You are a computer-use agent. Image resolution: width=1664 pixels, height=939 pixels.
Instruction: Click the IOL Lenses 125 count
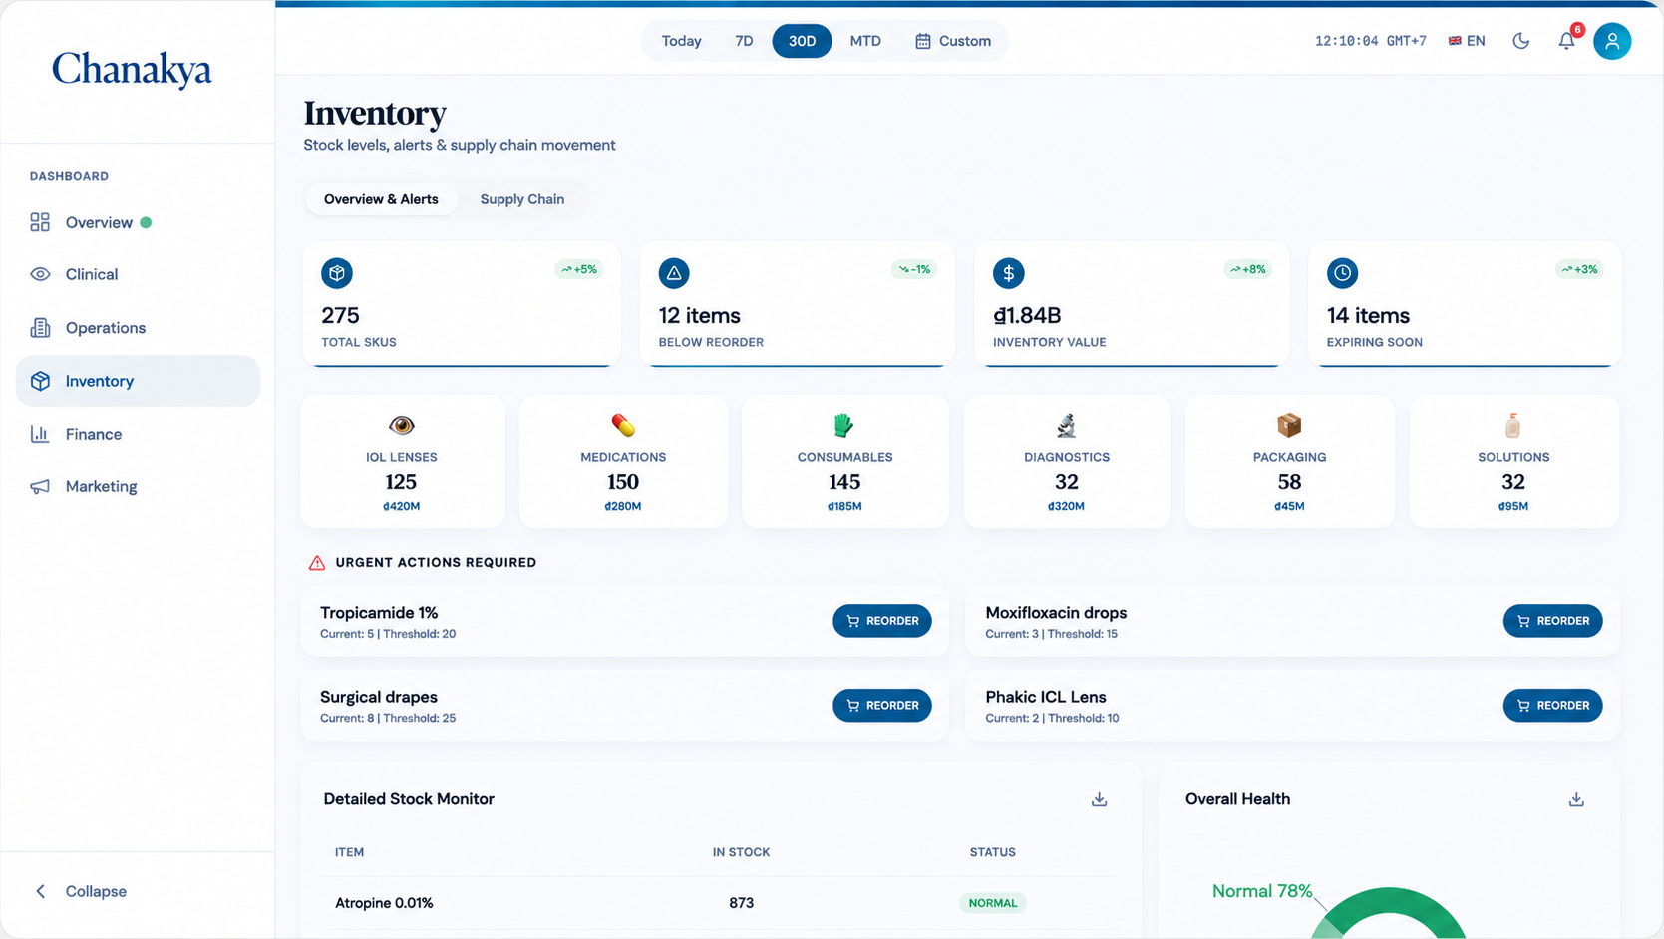tap(401, 482)
